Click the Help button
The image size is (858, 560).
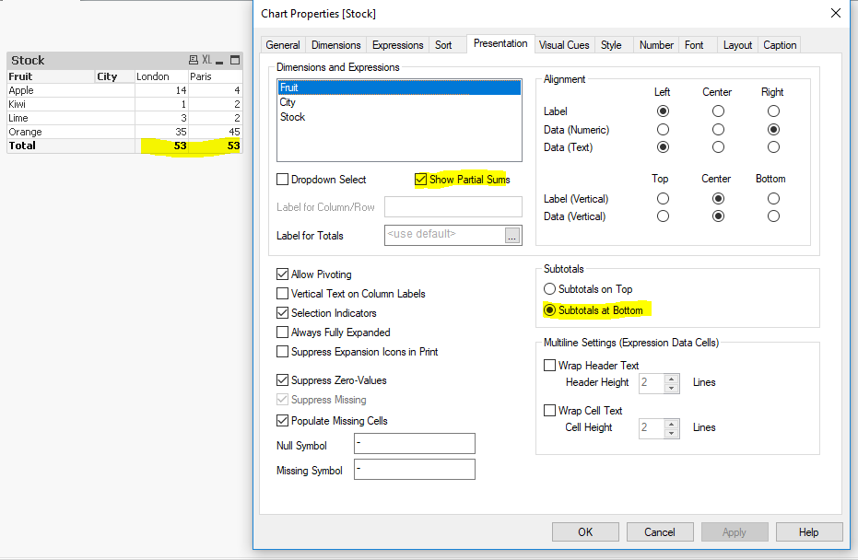click(x=809, y=531)
